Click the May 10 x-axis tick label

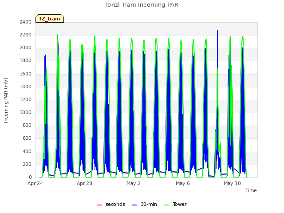(x=232, y=183)
